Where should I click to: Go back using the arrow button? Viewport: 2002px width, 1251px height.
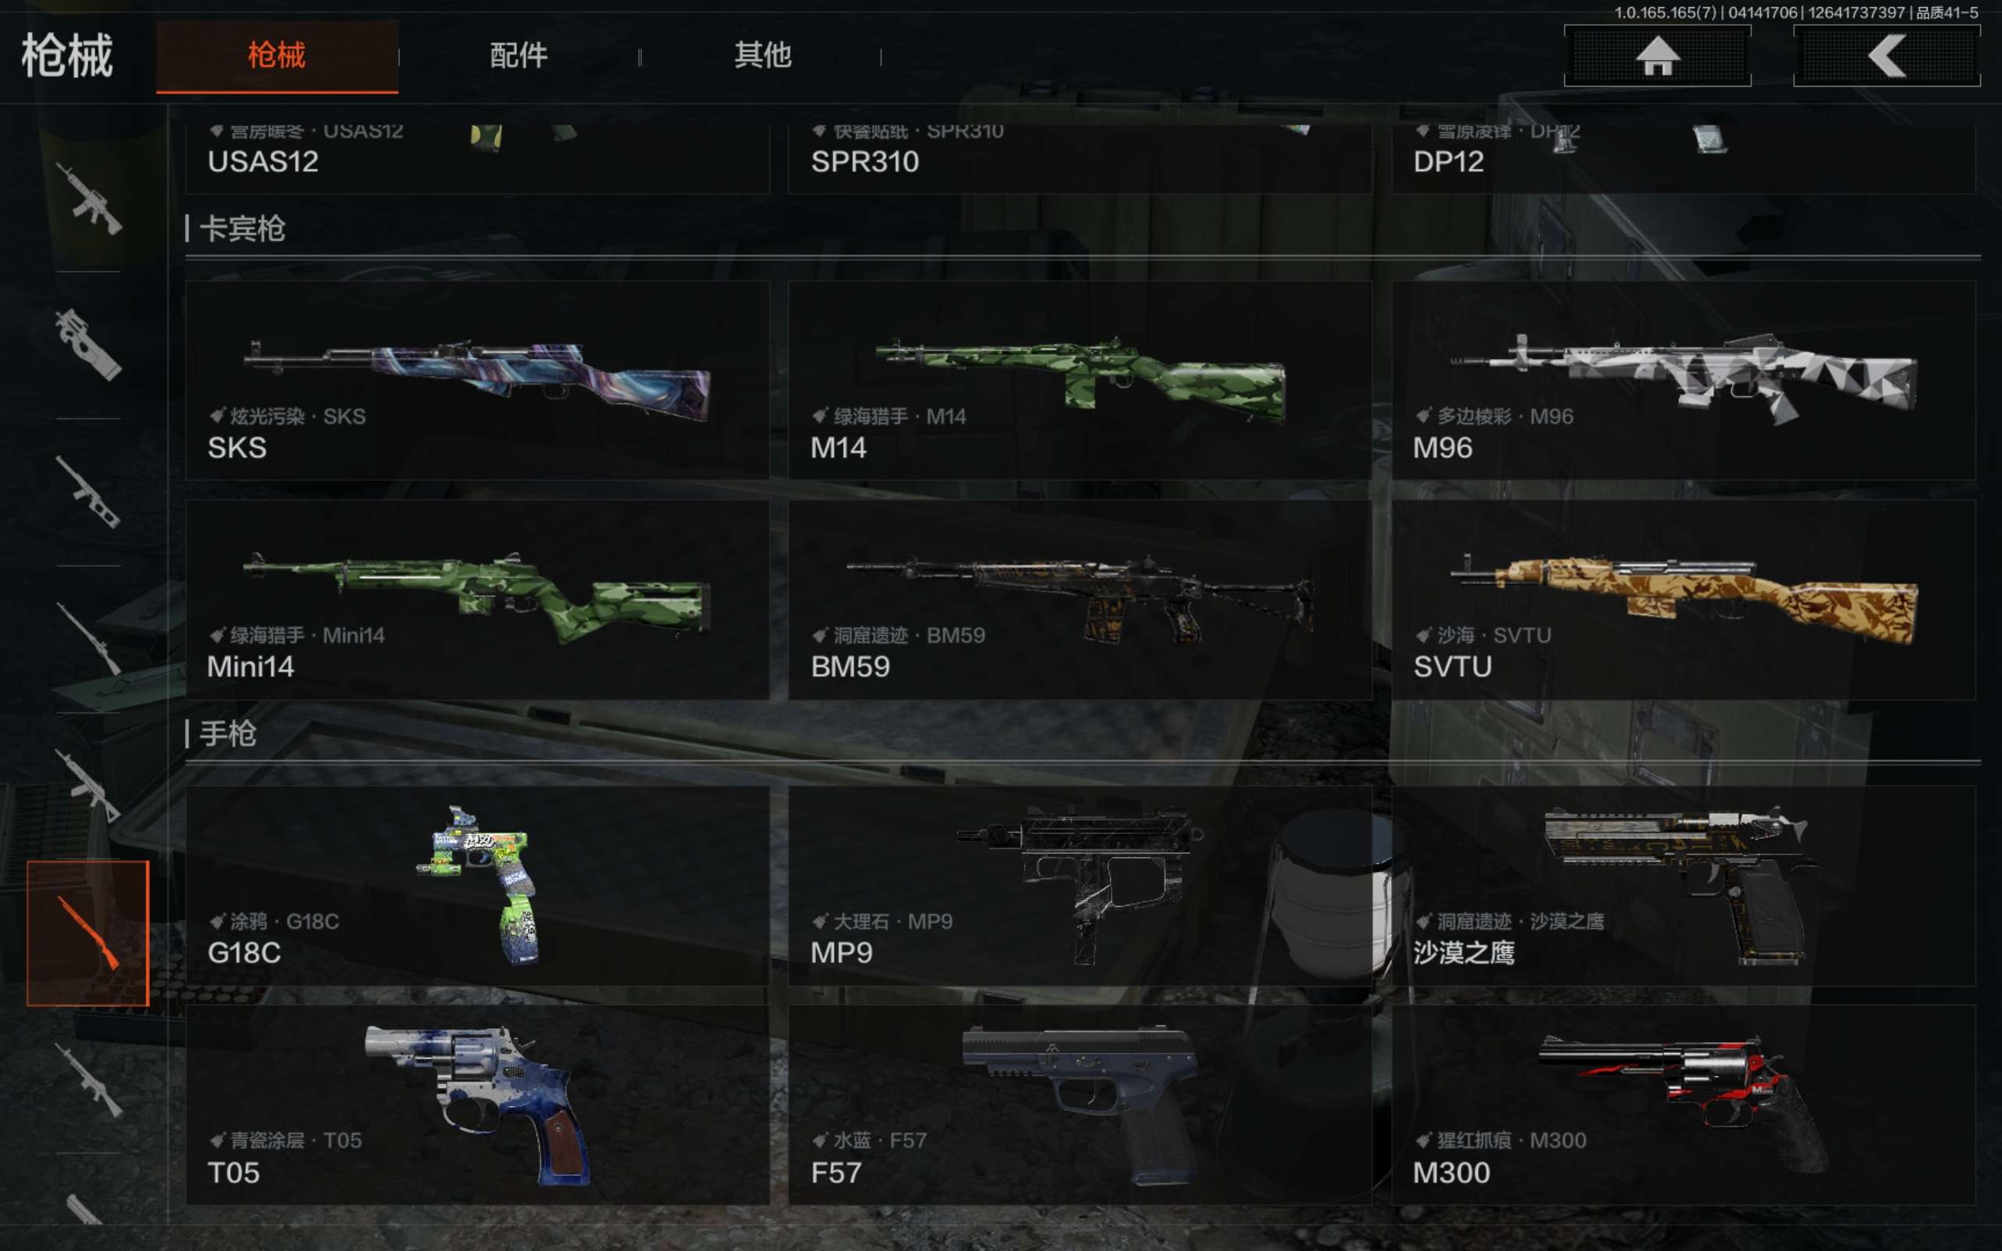[1886, 56]
